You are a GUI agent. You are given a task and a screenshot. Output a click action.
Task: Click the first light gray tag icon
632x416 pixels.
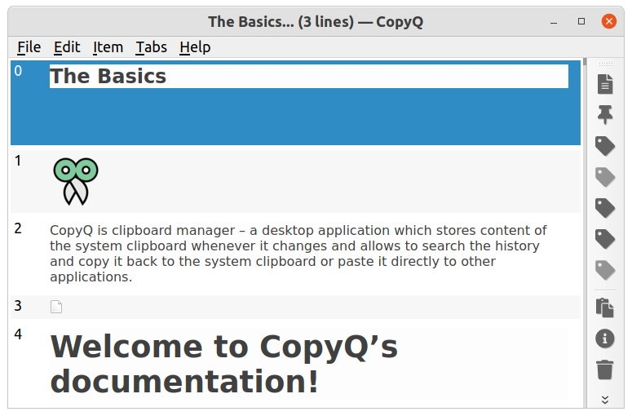[604, 176]
